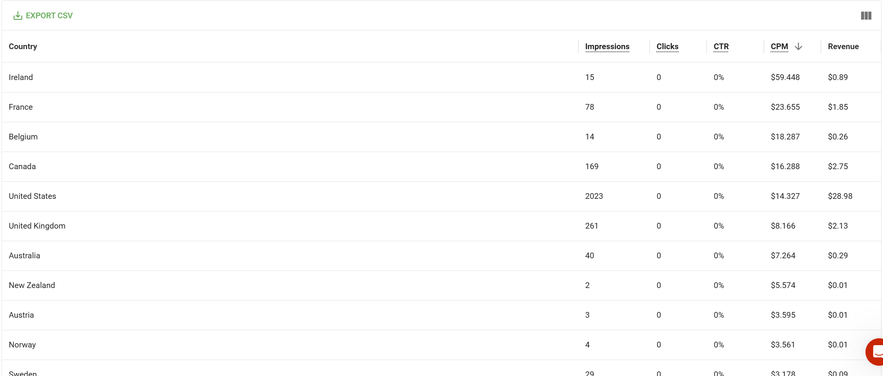Click the CPM sort arrow icon
Screen dimensions: 883x376
[798, 46]
